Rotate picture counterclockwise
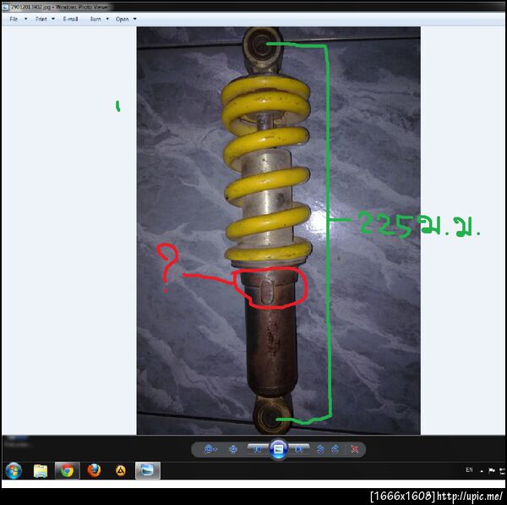 [320, 449]
